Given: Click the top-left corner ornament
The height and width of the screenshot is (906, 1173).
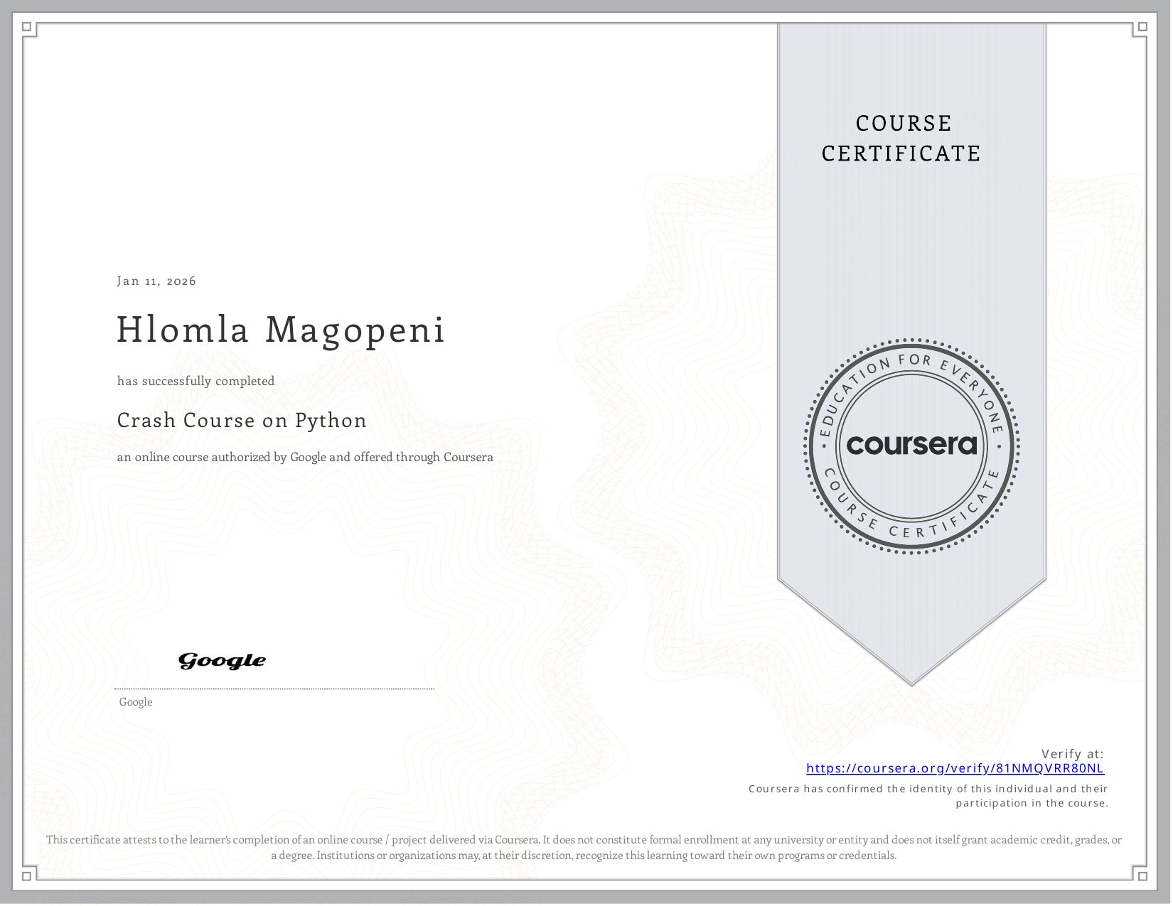Looking at the screenshot, I should click(28, 28).
